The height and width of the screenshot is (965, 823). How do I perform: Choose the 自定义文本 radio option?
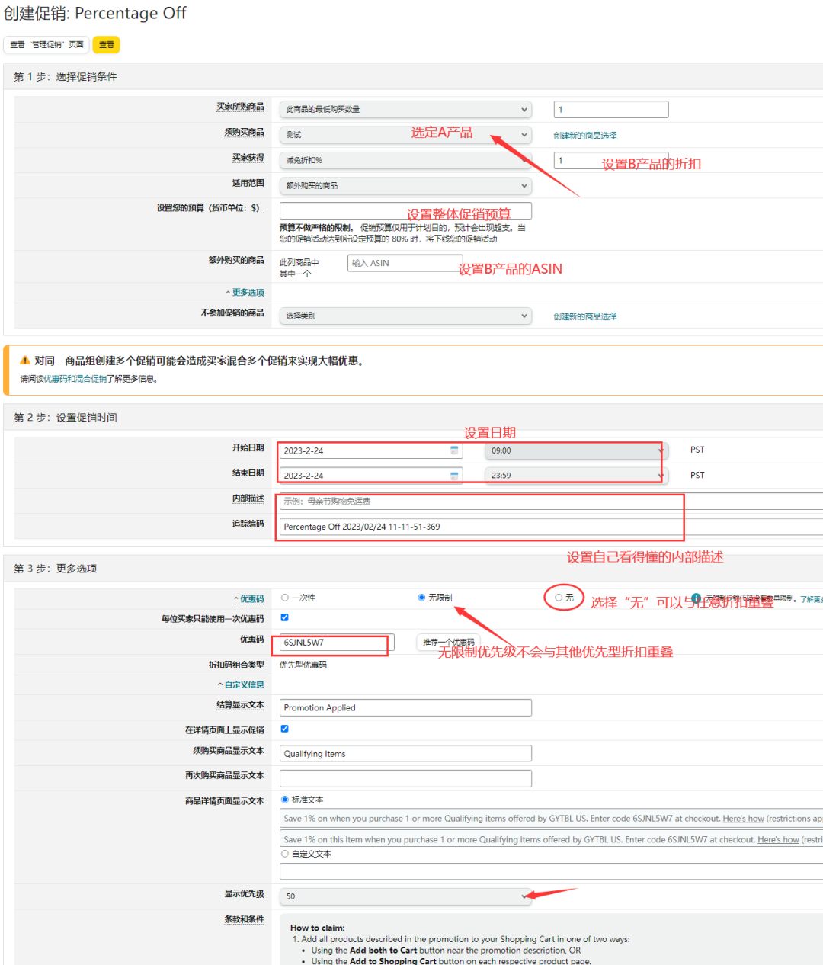tap(285, 854)
